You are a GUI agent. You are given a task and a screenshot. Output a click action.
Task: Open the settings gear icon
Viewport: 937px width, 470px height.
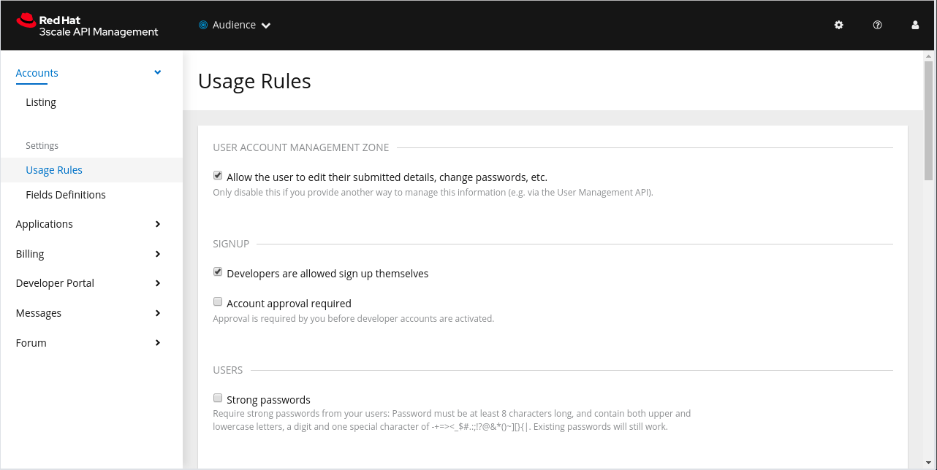(x=838, y=25)
